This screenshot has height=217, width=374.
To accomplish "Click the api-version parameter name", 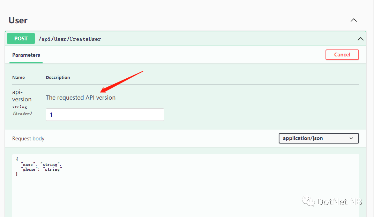I will pyautogui.click(x=22, y=96).
